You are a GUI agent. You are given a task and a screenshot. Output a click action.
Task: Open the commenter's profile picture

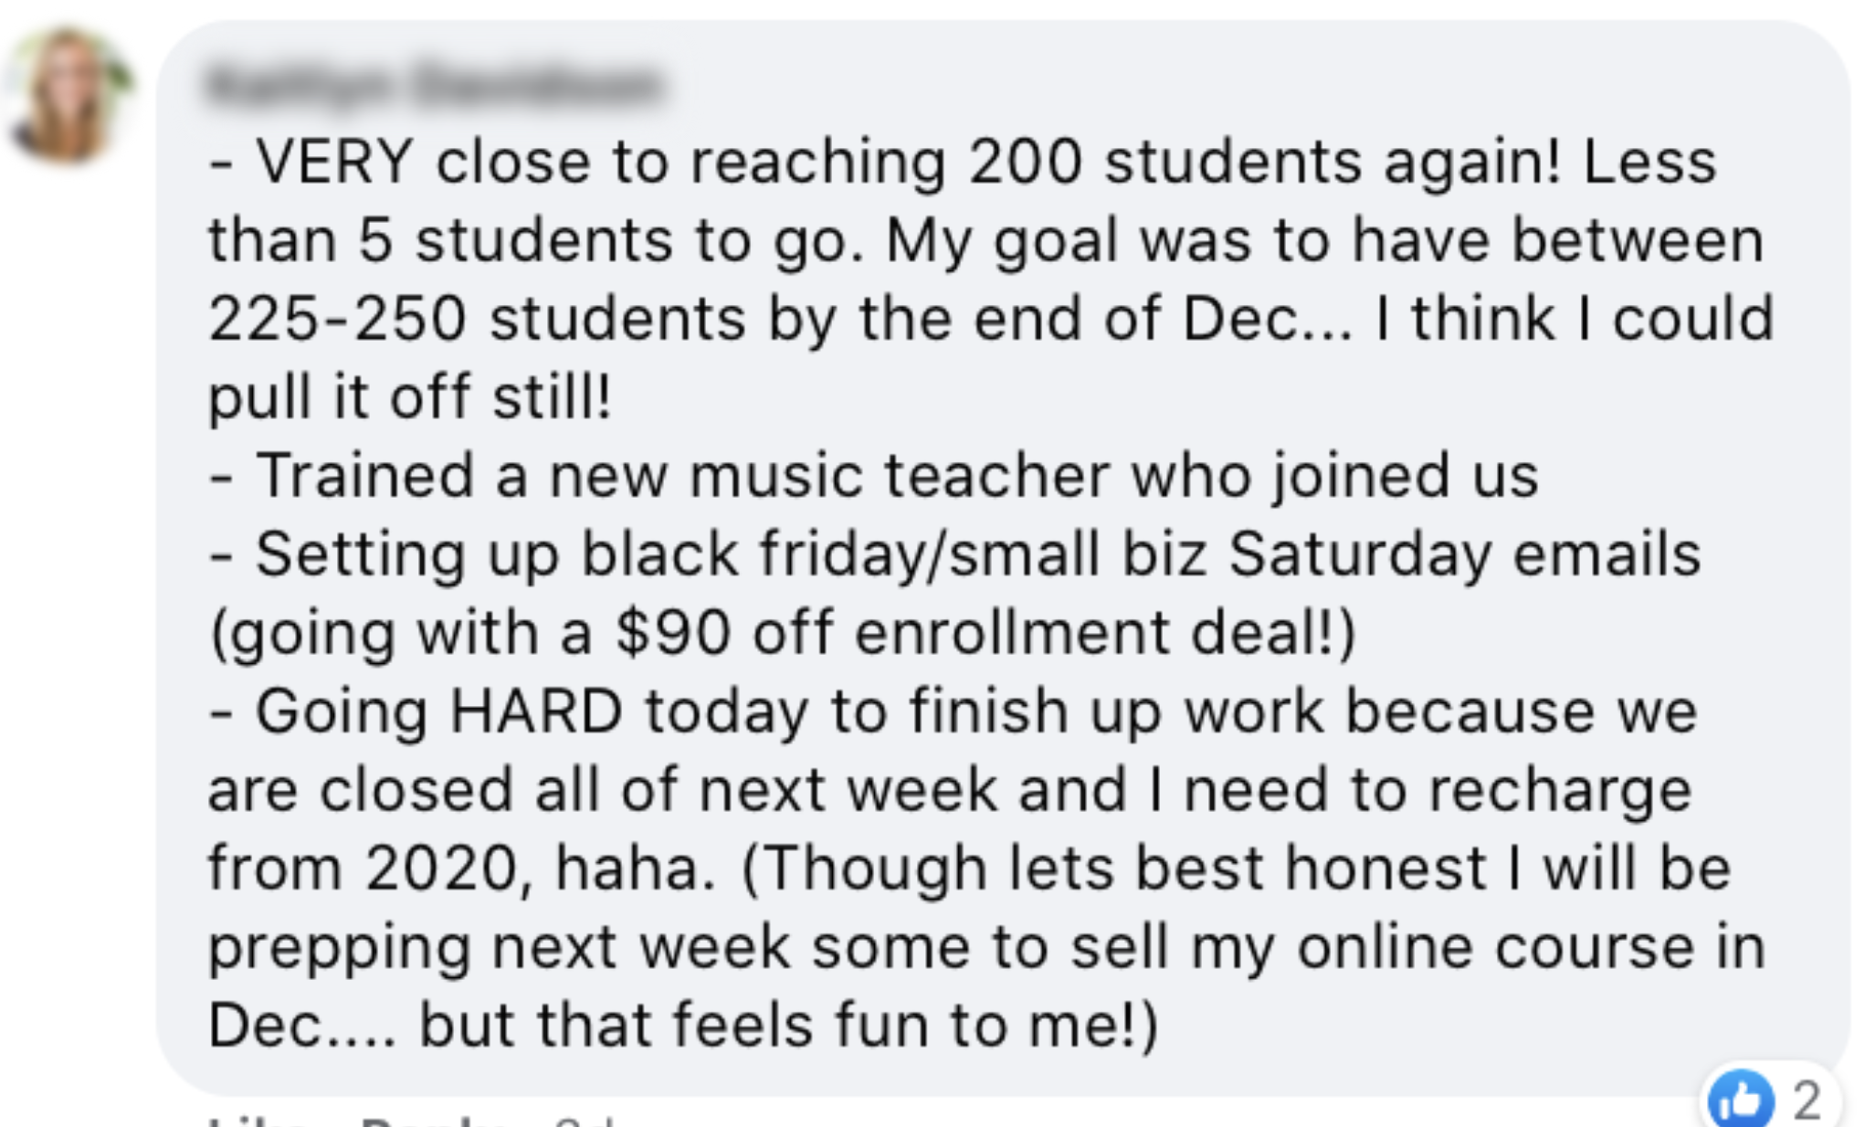pos(69,95)
